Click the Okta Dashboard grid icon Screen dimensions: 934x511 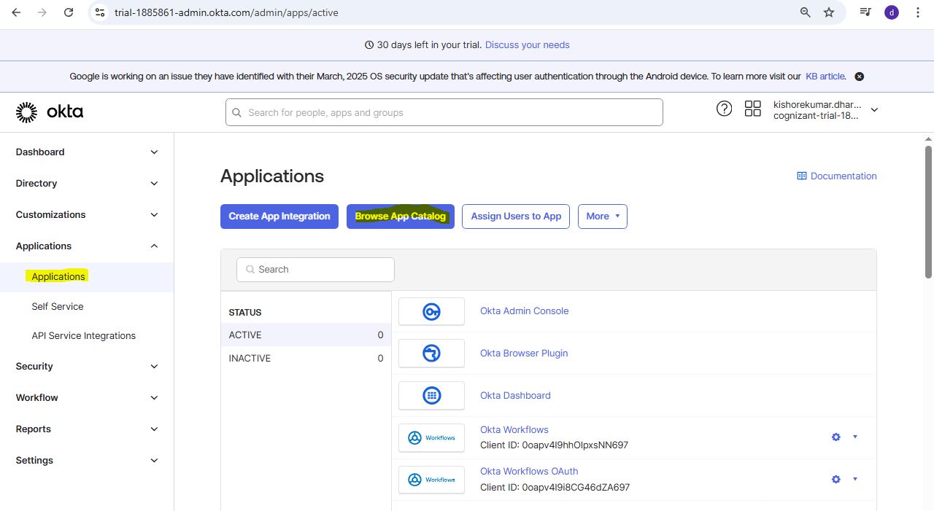[431, 396]
